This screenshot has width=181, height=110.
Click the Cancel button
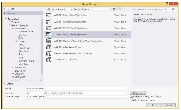coord(168,105)
